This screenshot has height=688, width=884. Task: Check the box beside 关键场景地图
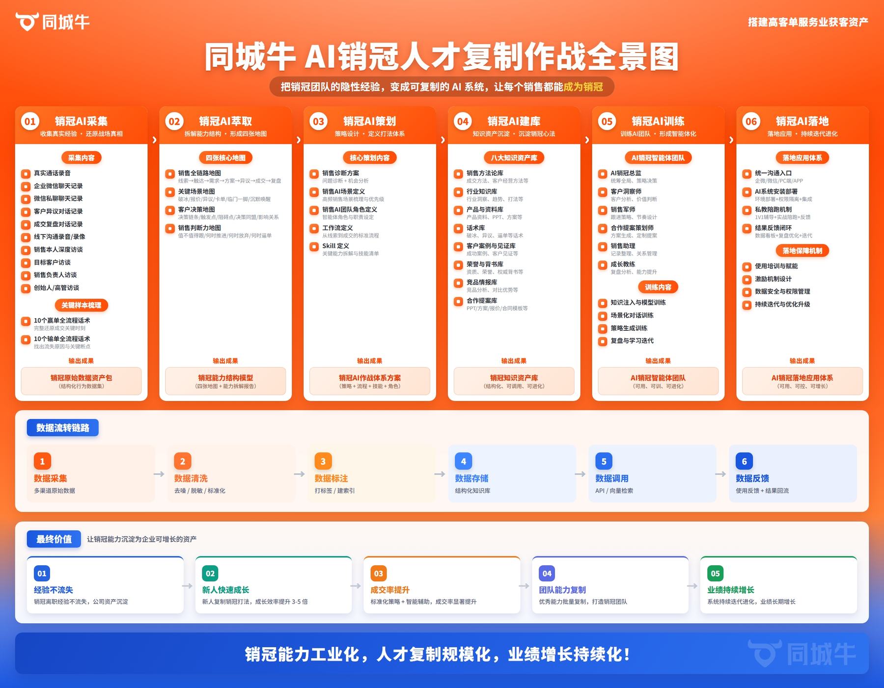tap(170, 192)
